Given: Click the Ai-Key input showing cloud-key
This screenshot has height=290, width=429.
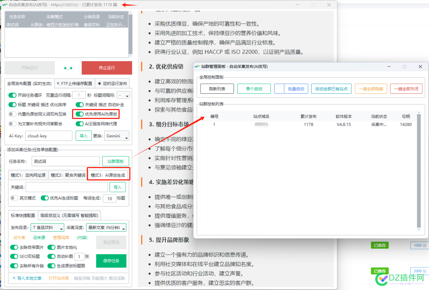Looking at the screenshot, I should [49, 136].
